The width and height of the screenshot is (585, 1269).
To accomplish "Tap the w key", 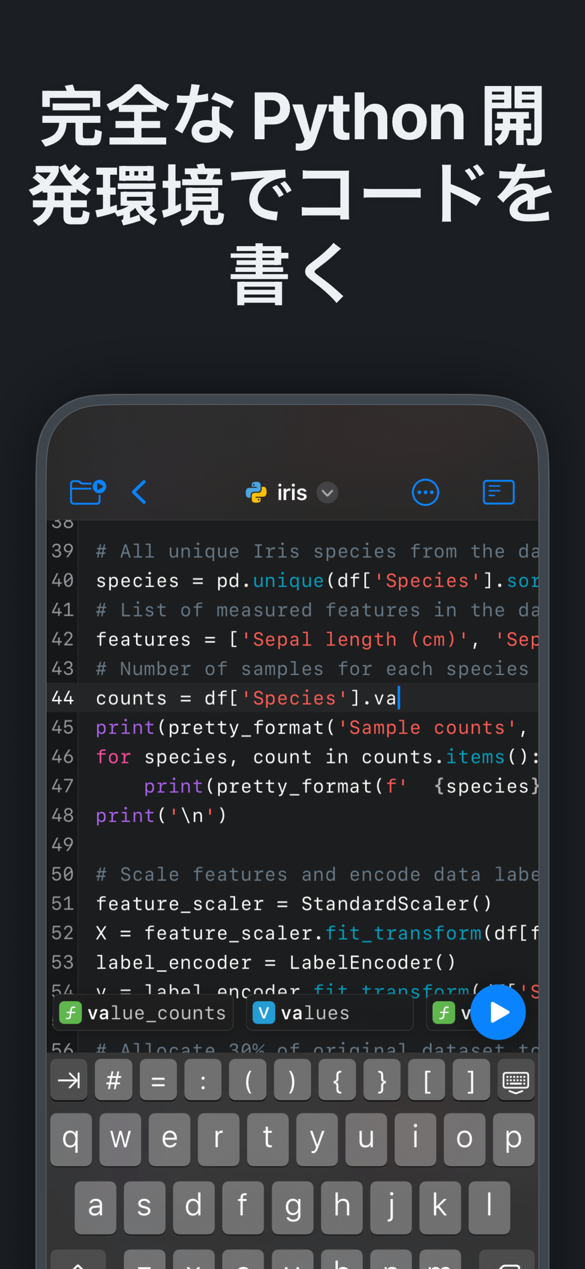I will (x=120, y=1139).
